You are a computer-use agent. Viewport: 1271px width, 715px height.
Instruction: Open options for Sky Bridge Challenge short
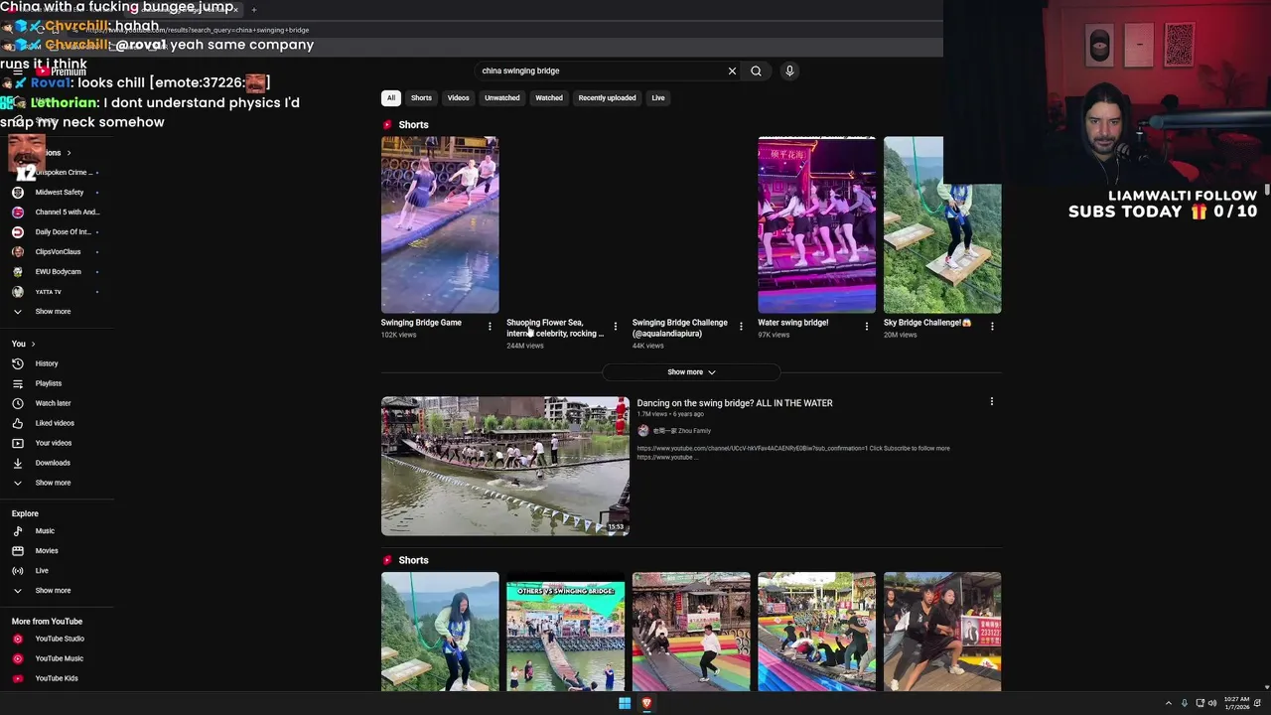click(992, 326)
